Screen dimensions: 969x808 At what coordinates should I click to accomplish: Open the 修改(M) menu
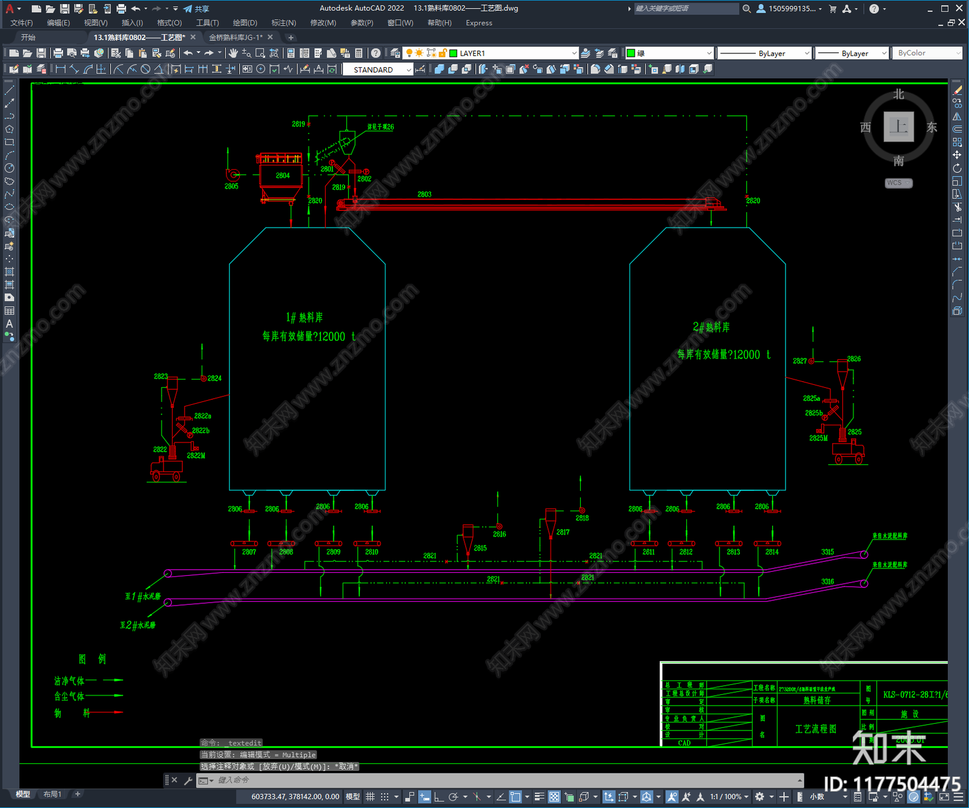(x=323, y=23)
